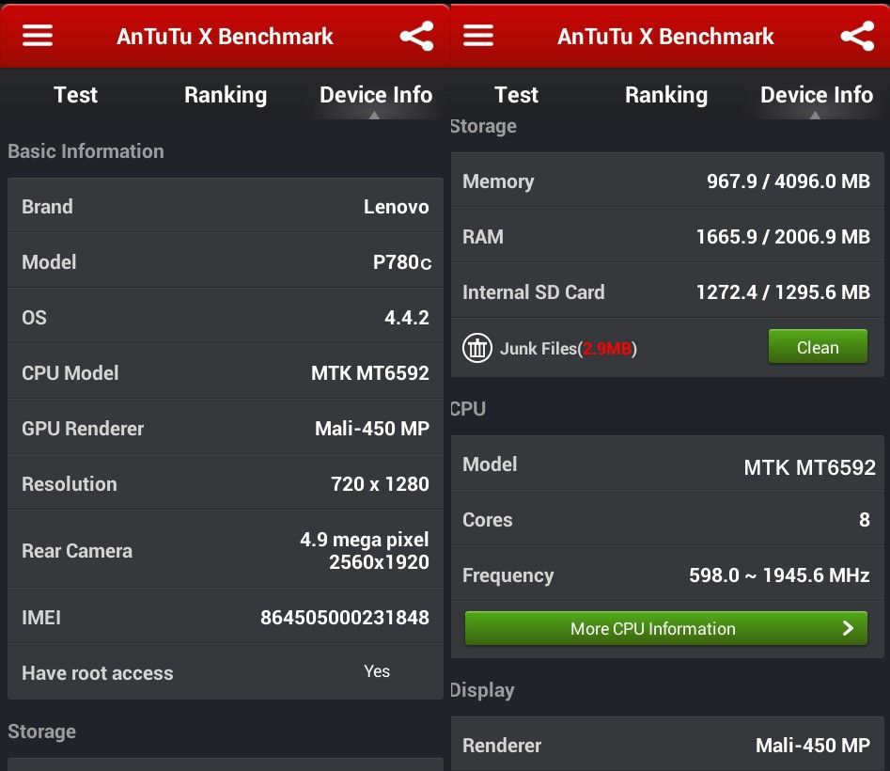The width and height of the screenshot is (890, 771).
Task: Select the Brand value Lenovo
Action: 397,207
